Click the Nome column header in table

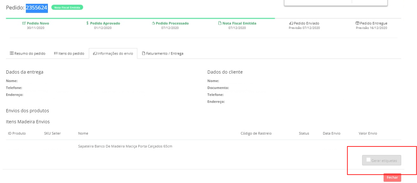point(83,134)
